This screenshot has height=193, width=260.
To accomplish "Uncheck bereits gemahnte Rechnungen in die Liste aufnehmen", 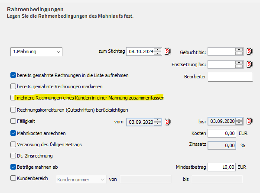I will (x=13, y=75).
